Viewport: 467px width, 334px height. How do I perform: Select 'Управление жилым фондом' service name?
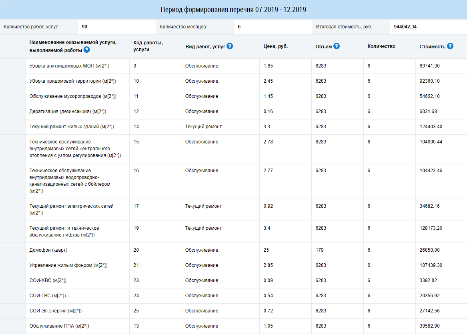click(x=68, y=265)
